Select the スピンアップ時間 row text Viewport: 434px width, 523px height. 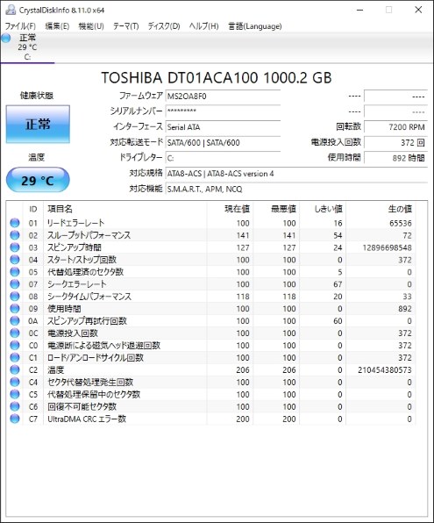[75, 247]
